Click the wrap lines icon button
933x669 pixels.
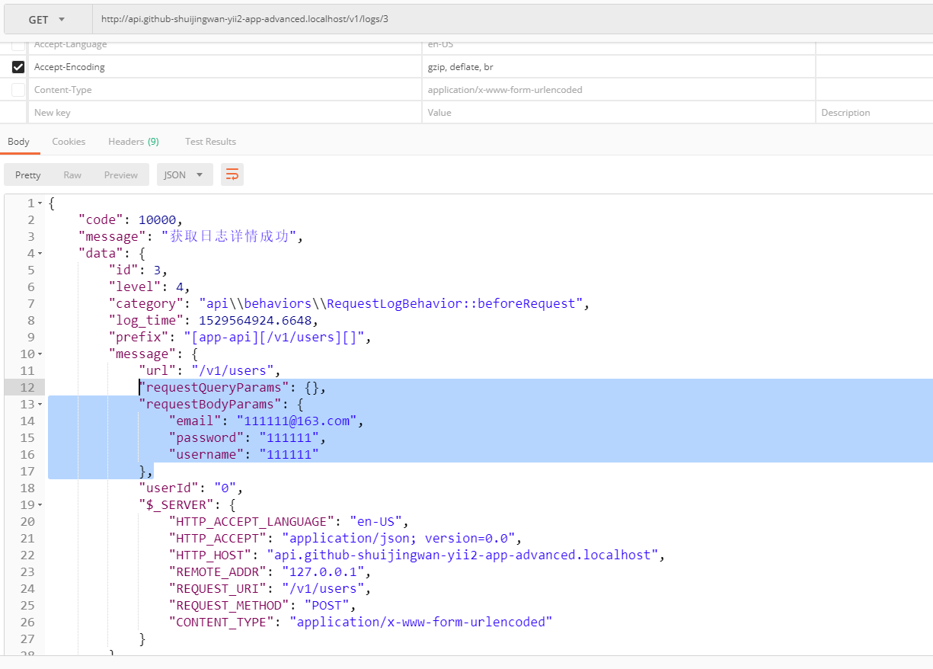coord(232,174)
